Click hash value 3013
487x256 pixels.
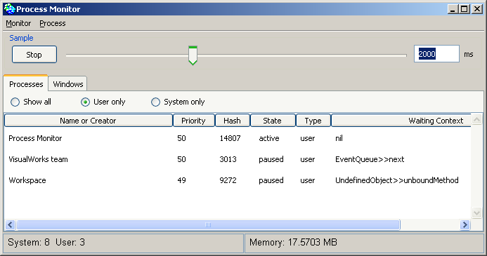click(x=228, y=159)
